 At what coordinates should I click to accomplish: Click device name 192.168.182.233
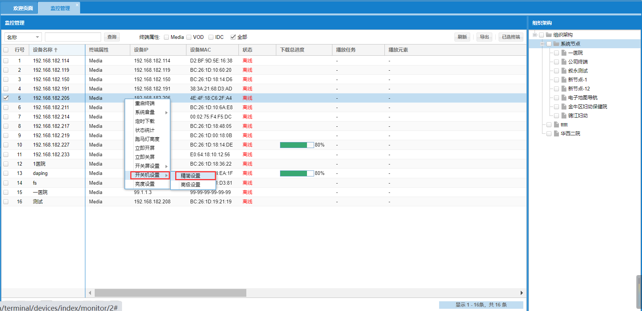click(51, 154)
